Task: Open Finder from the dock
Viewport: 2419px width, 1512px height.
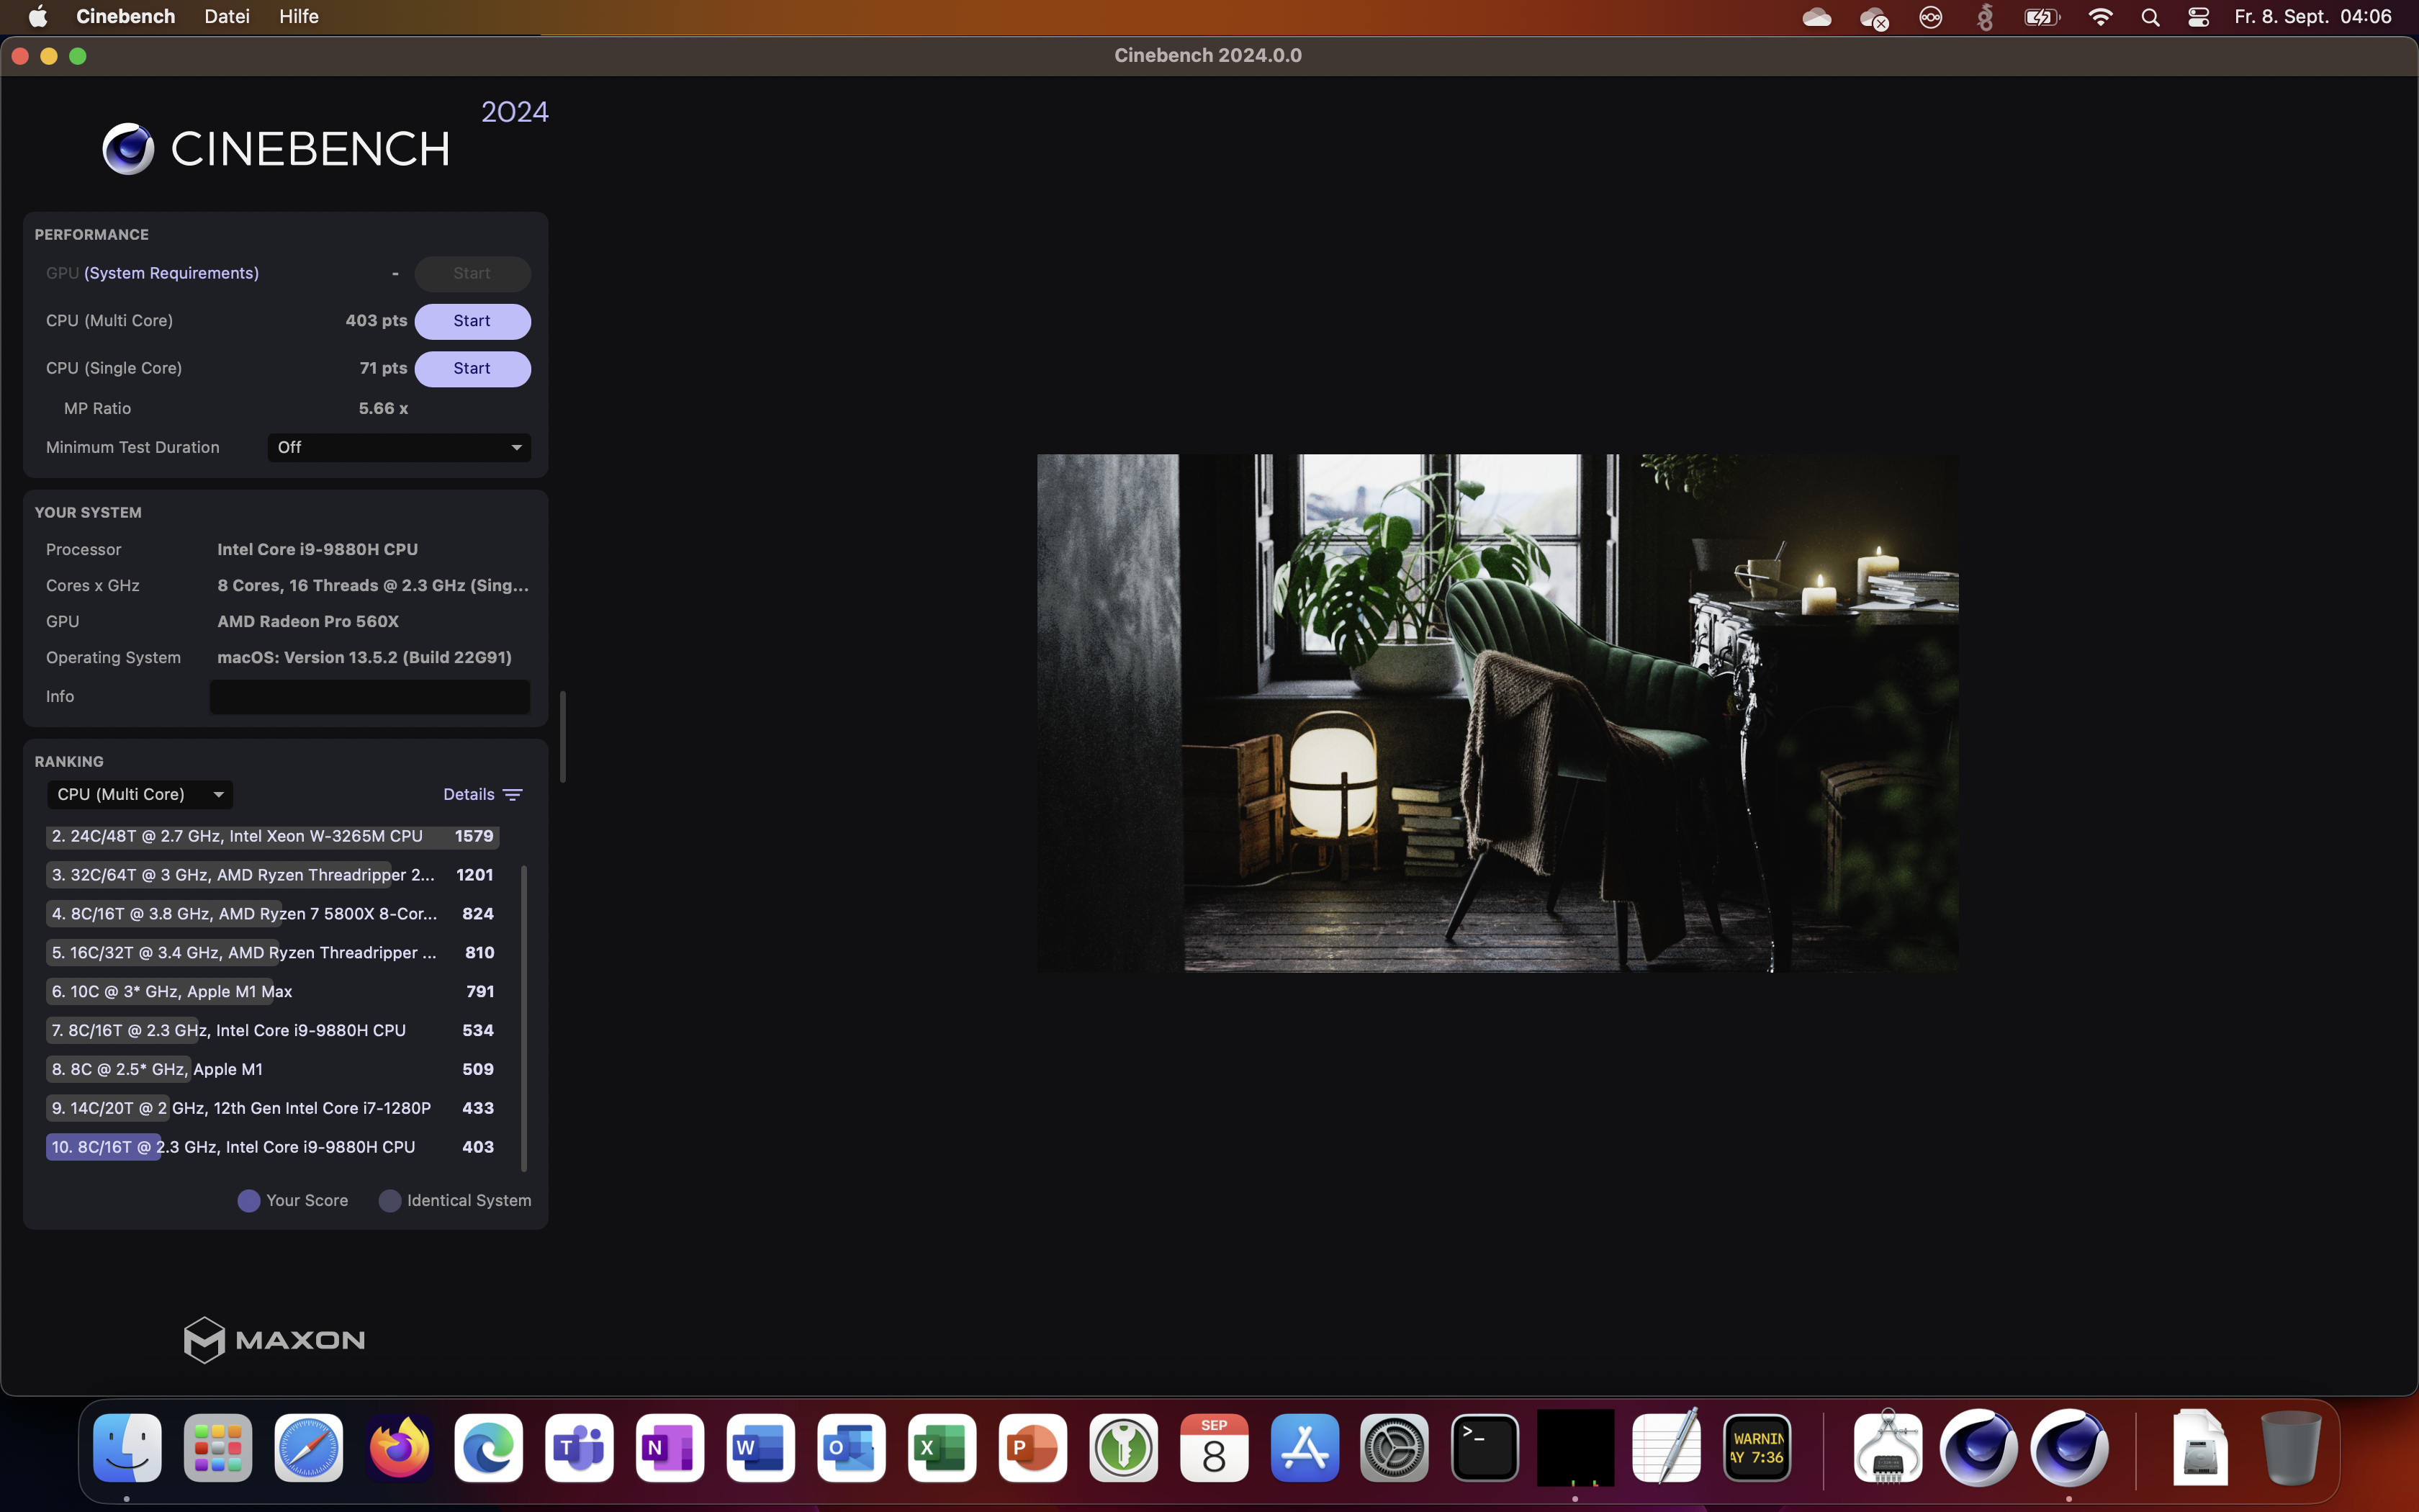Action: click(x=127, y=1448)
